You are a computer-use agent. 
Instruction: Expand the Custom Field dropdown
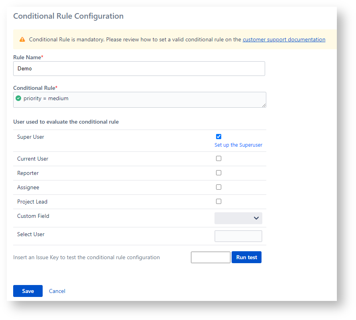pos(238,218)
